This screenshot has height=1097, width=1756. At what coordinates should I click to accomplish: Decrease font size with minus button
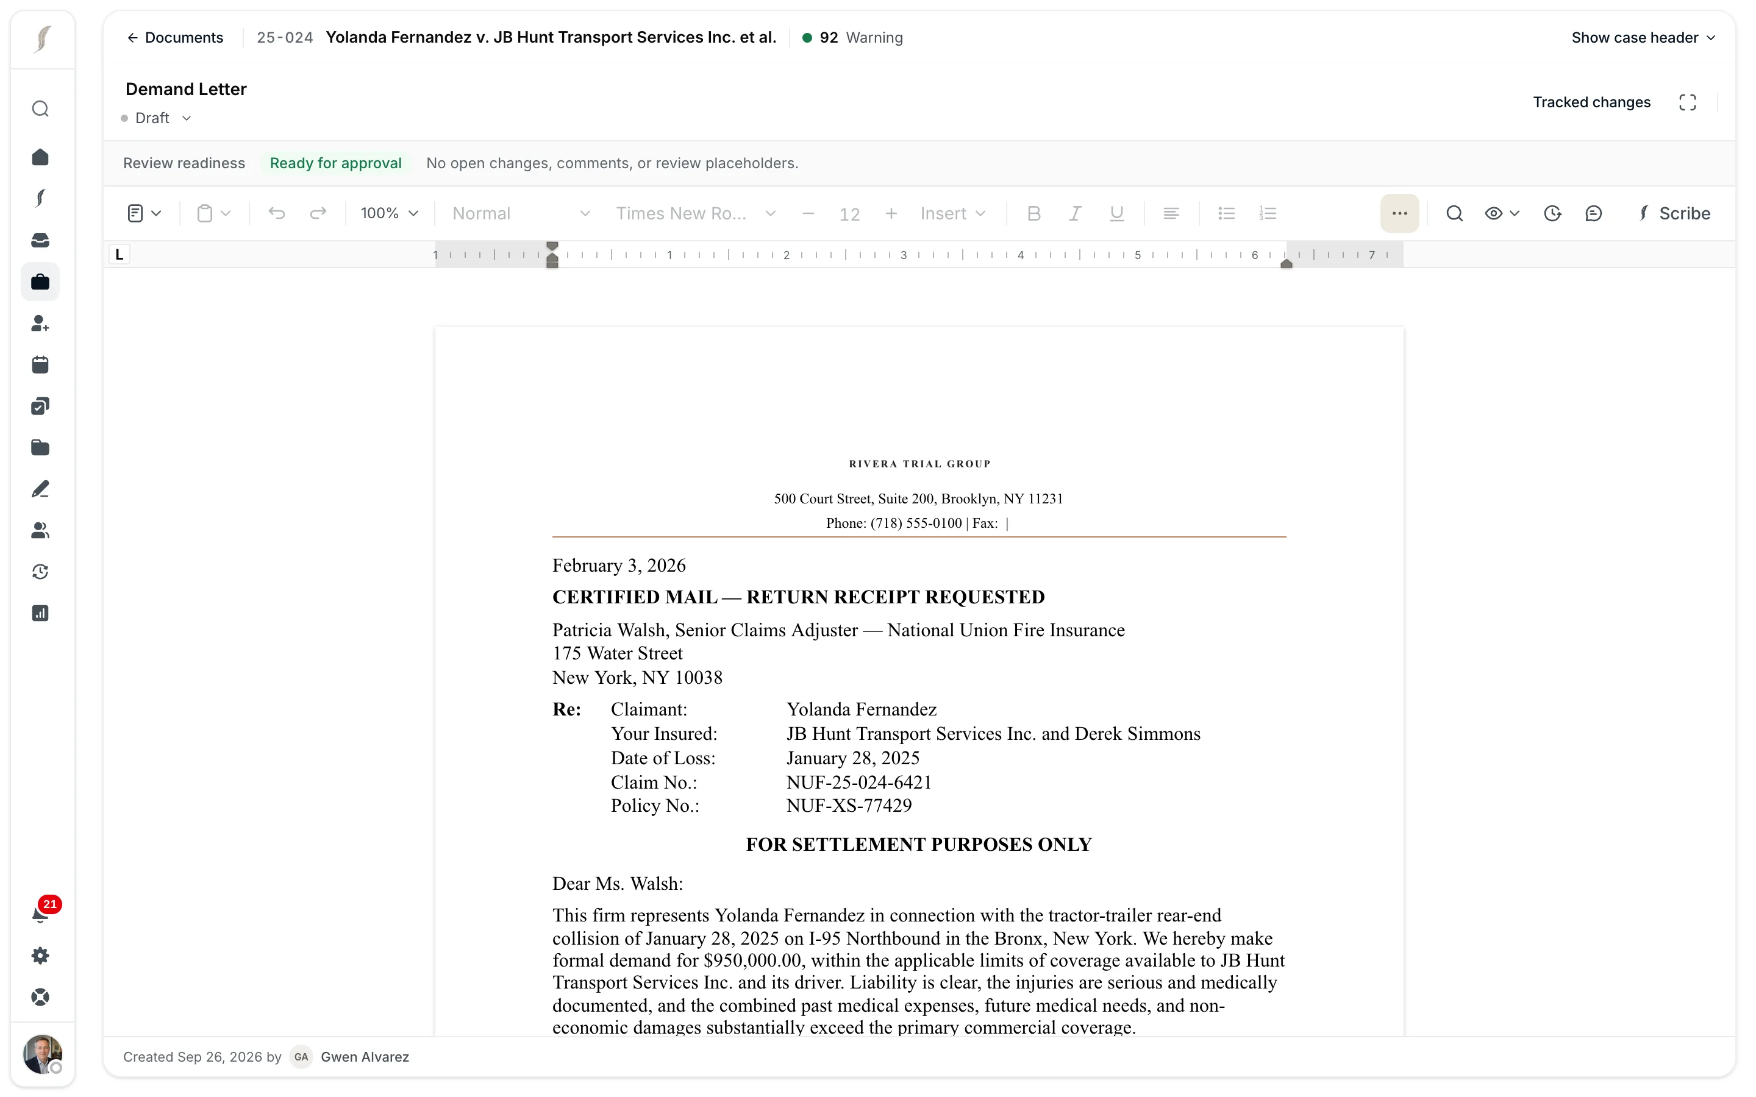tap(808, 213)
